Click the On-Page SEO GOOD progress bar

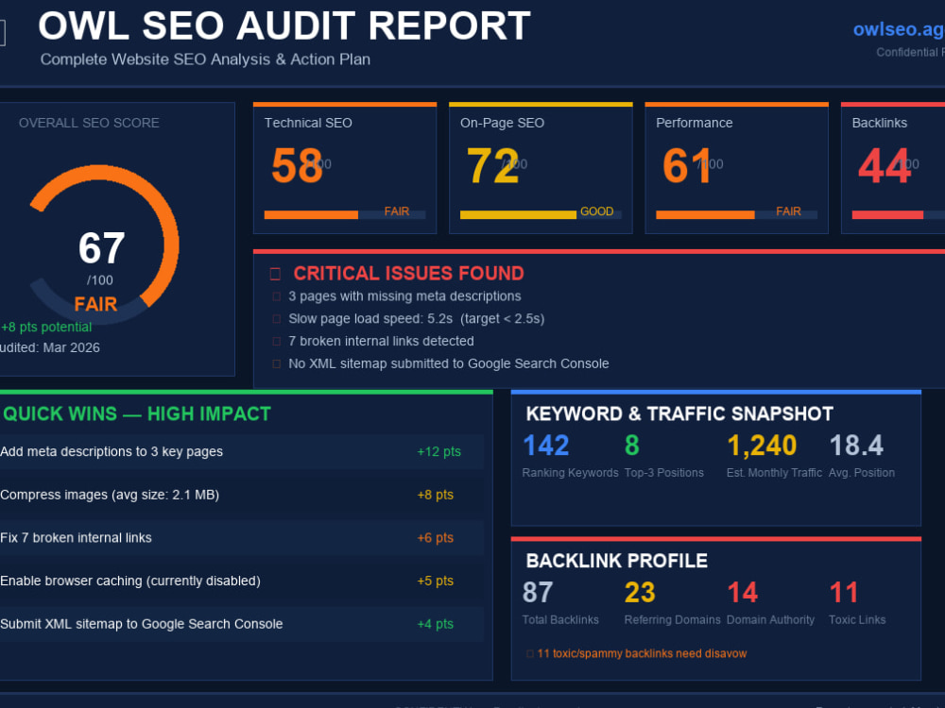tap(541, 215)
